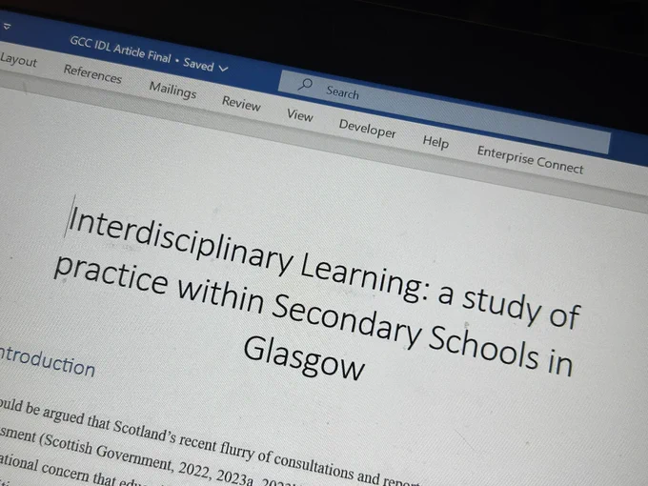
Task: Click the word Interdisciplinary in the title
Action: pos(180,240)
